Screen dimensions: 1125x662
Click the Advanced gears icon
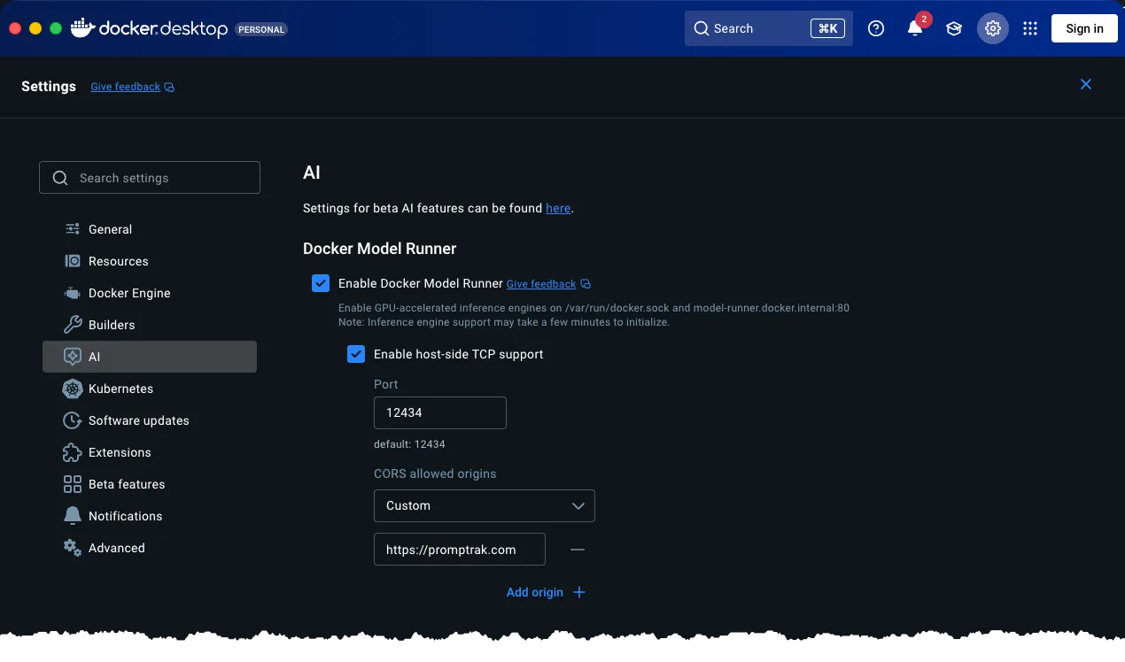(x=73, y=548)
